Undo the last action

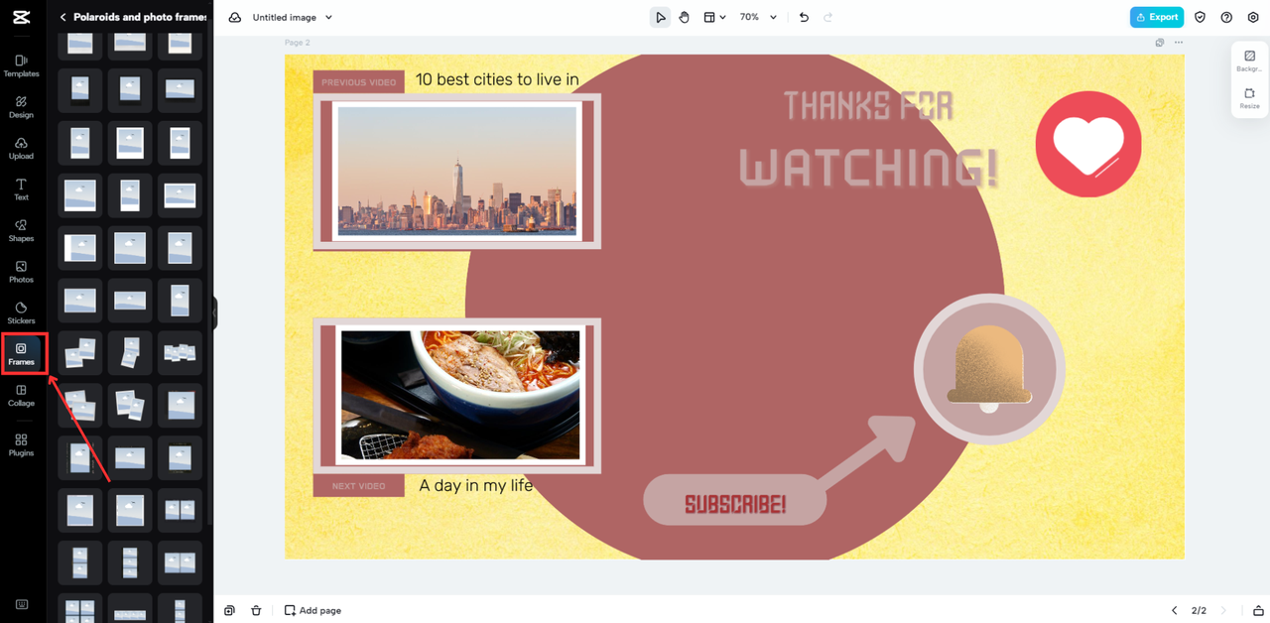(x=804, y=17)
